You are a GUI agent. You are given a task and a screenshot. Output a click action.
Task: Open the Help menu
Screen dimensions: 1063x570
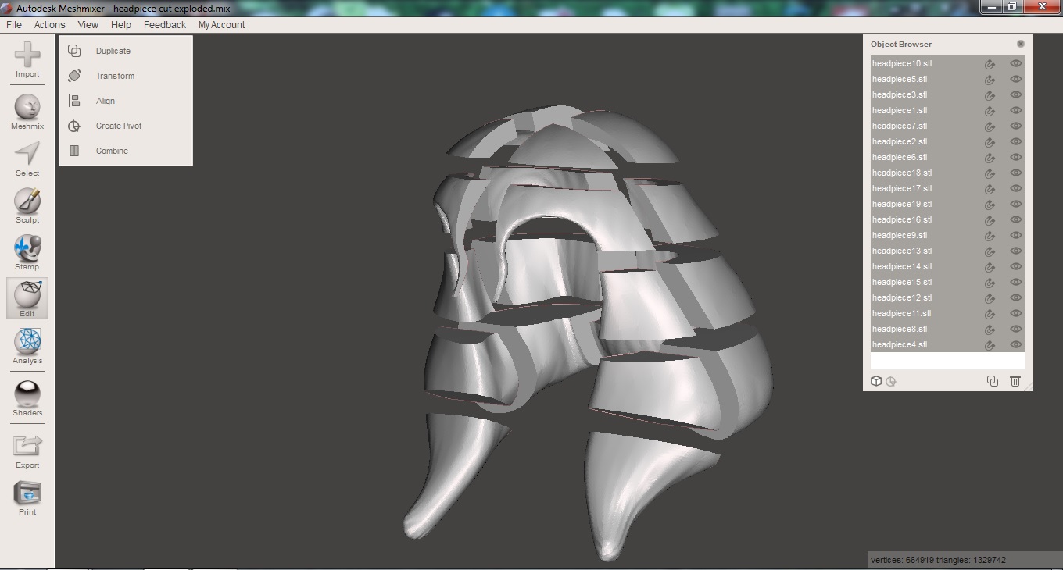[121, 25]
